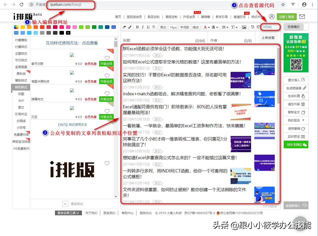This screenshot has width=318, height=236.
Task: Apply strikethrough formatting
Action: (153, 27)
